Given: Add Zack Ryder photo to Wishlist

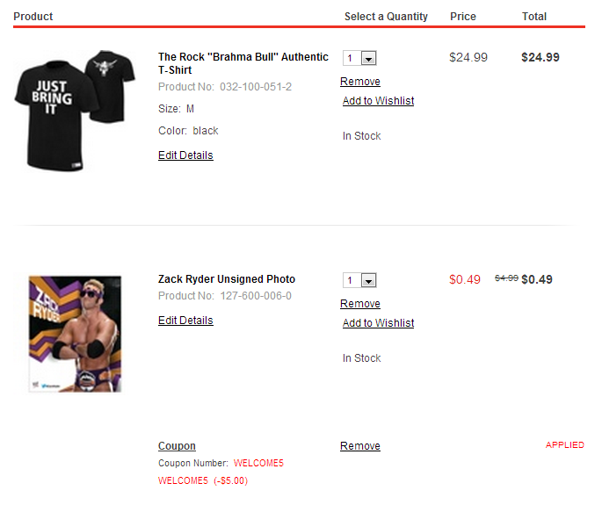Looking at the screenshot, I should click(378, 323).
